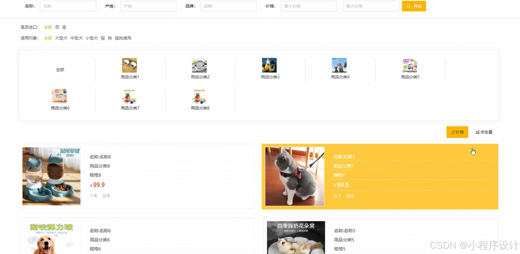The image size is (520, 254).
Task: Focus the 名称 name input field
Action: (68, 6)
